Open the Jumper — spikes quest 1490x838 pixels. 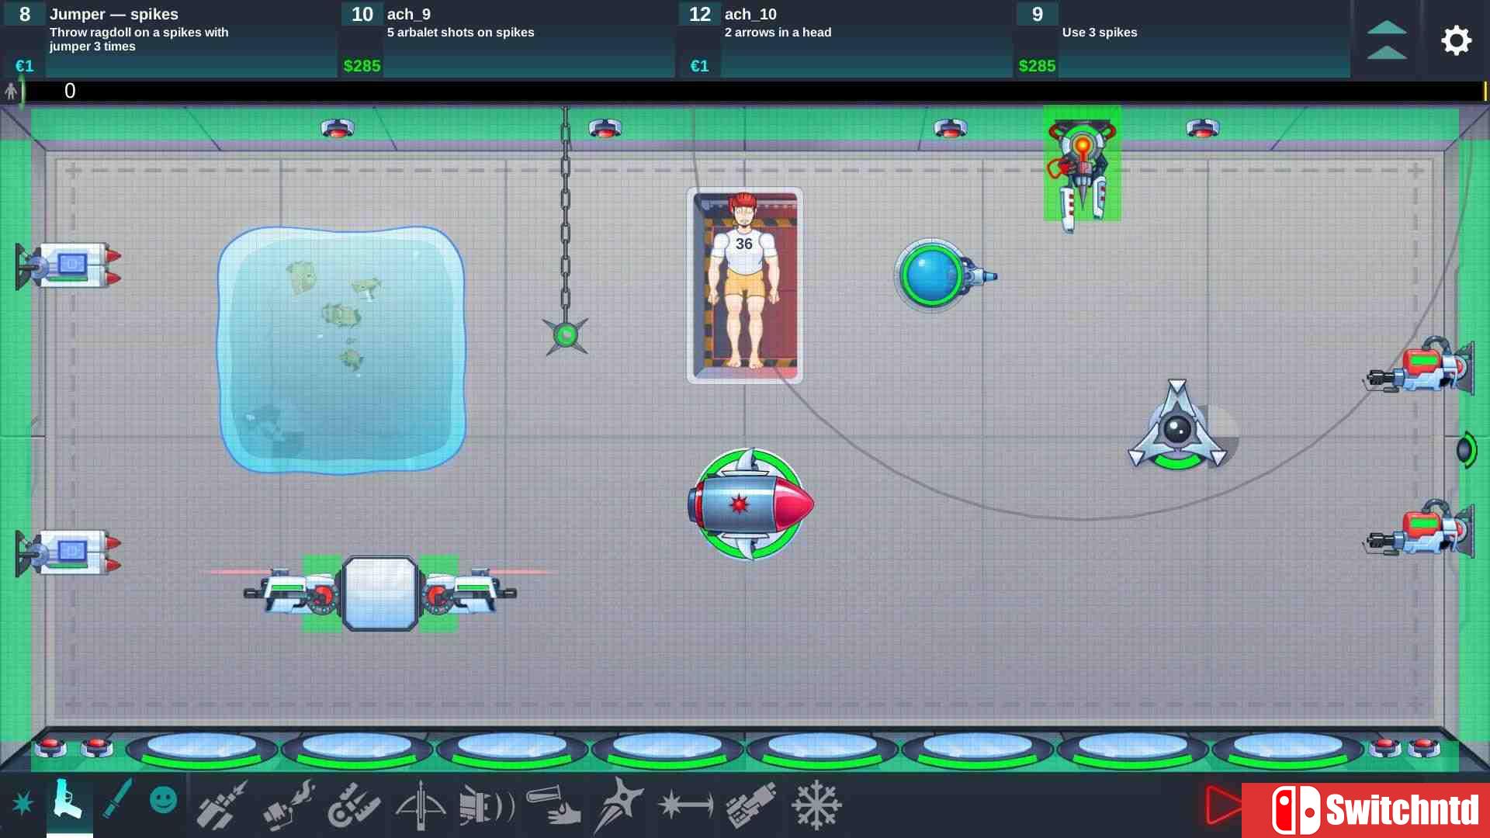click(x=170, y=40)
